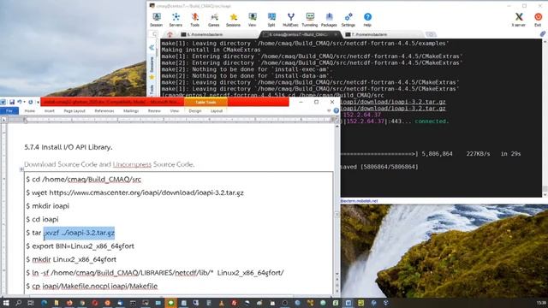Open the Table Tools Design tab
The height and width of the screenshot is (308, 548).
(195, 110)
